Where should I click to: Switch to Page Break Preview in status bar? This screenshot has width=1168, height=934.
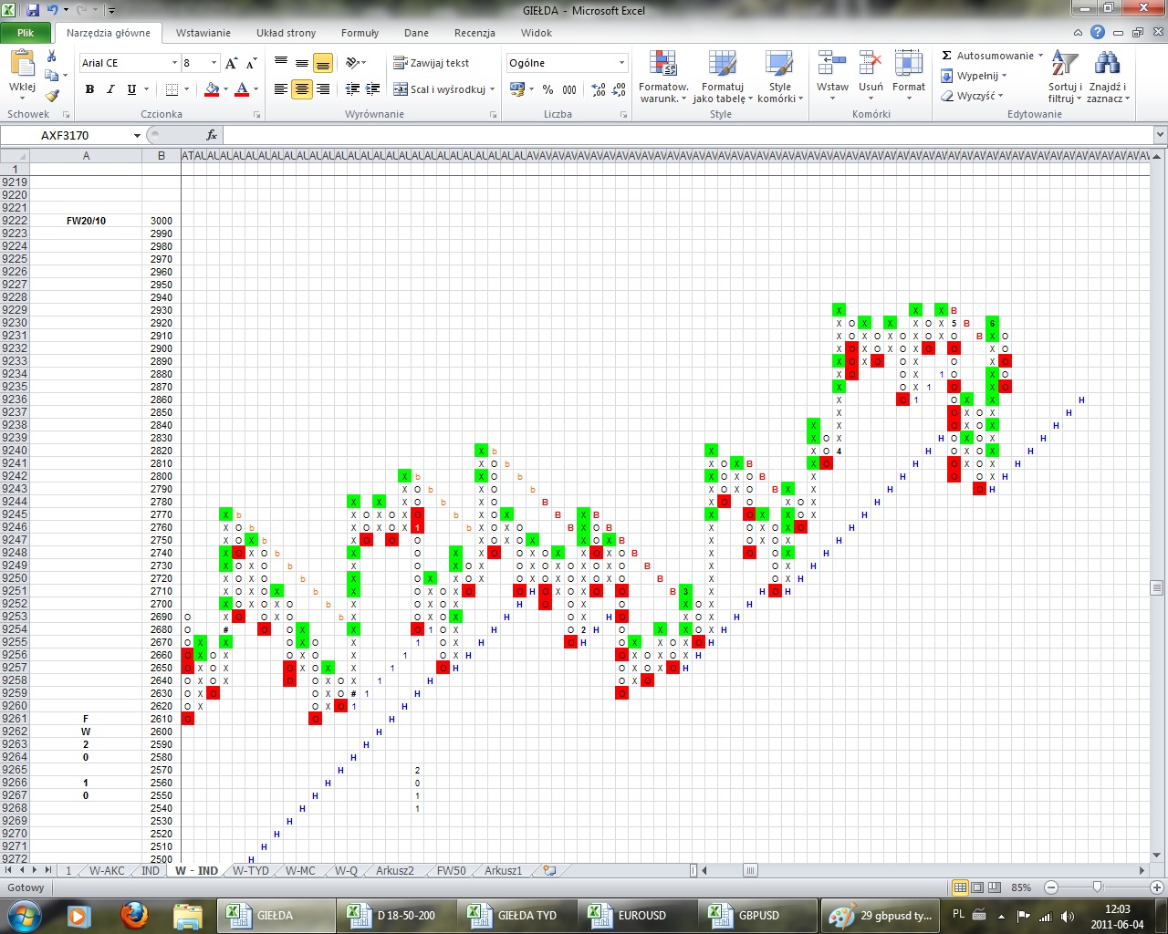pyautogui.click(x=995, y=887)
